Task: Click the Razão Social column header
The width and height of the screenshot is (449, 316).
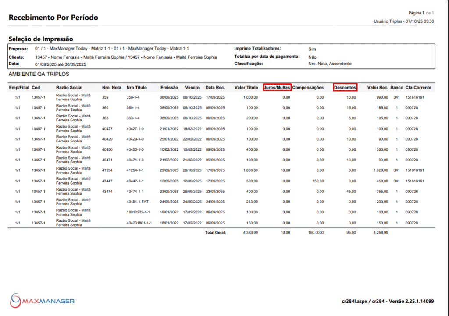Action: (69, 88)
